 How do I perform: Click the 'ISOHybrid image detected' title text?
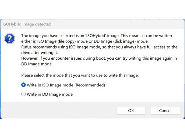click(27, 24)
